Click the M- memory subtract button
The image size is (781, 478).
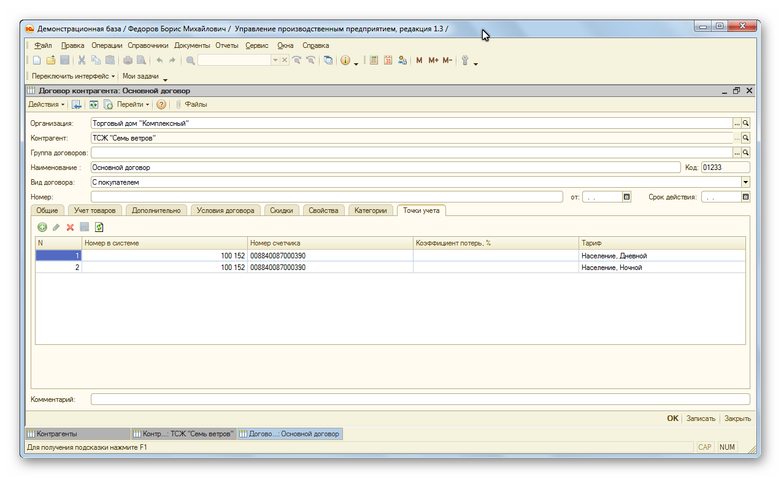pyautogui.click(x=447, y=60)
